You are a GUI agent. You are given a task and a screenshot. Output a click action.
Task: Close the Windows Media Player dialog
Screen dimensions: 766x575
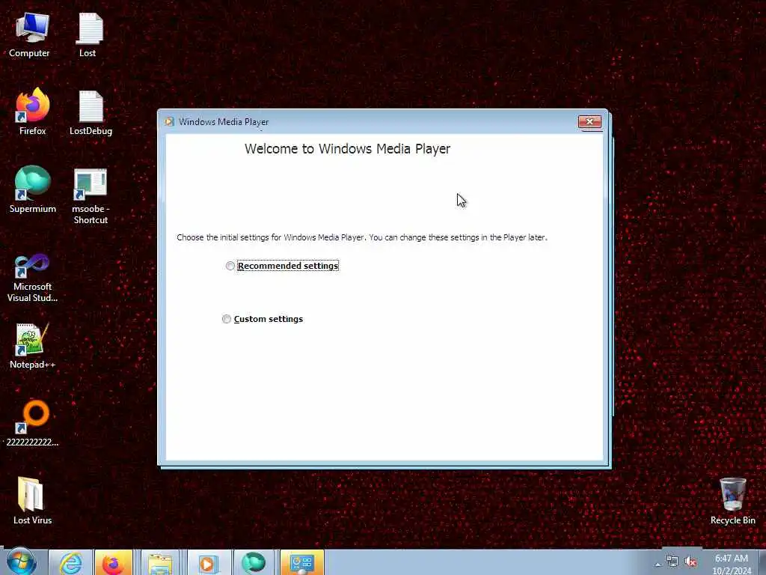click(589, 122)
